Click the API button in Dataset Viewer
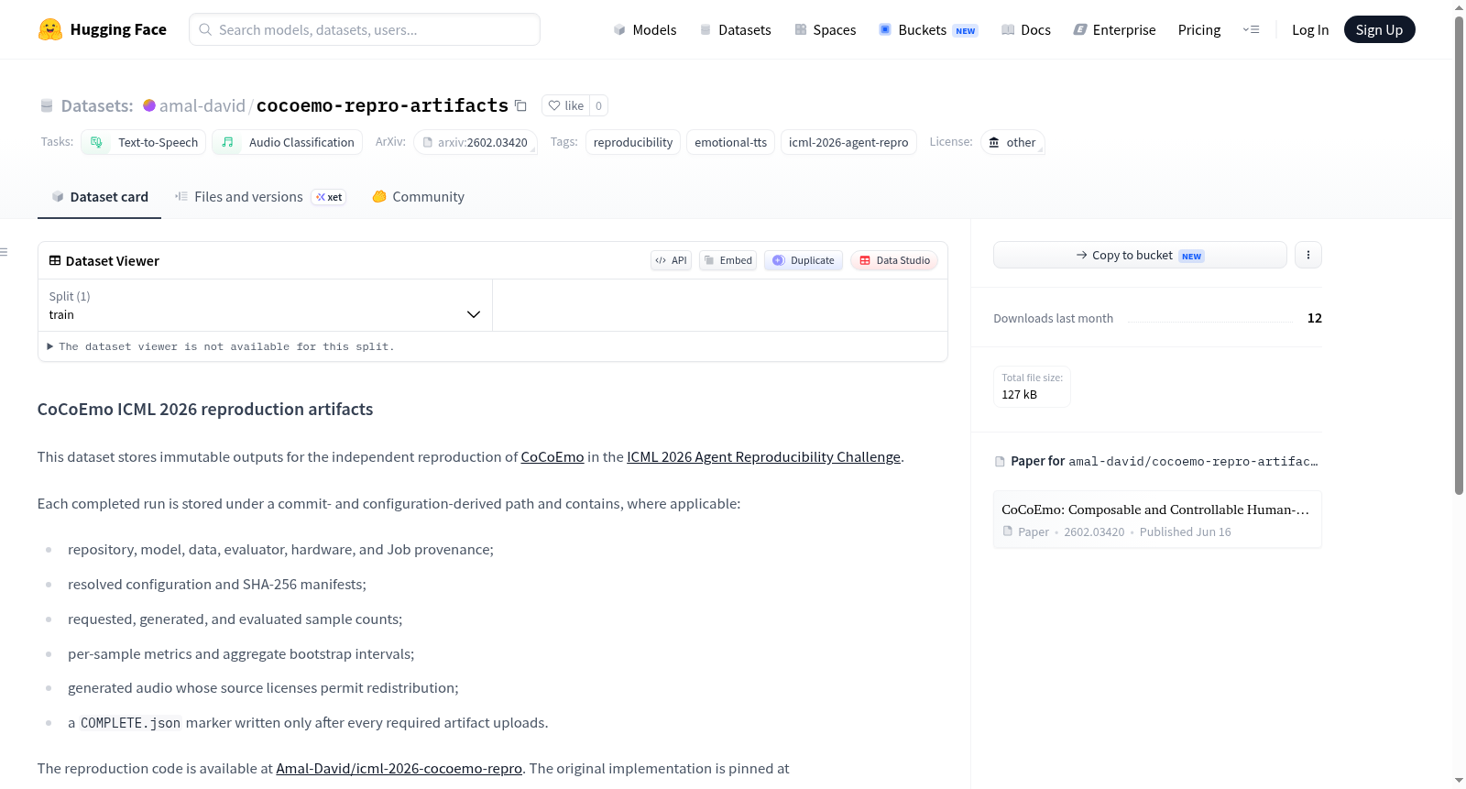 [671, 260]
